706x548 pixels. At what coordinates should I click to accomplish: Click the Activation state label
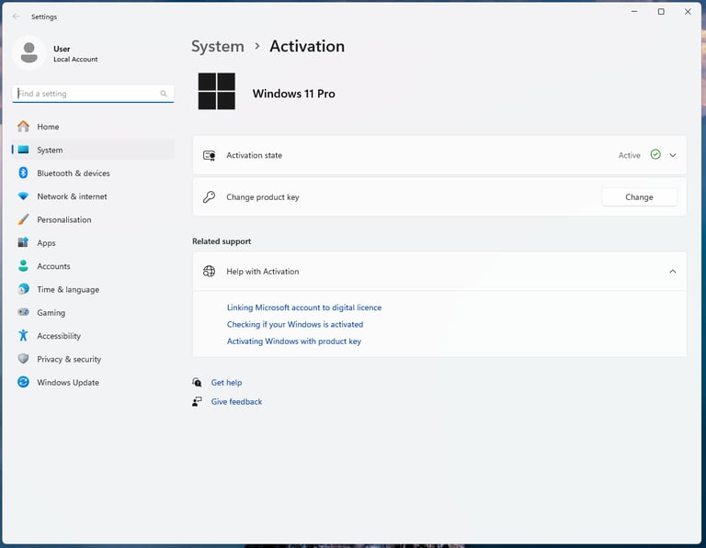pos(254,155)
